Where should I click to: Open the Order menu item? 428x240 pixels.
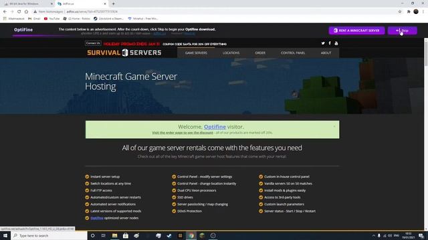pos(260,53)
